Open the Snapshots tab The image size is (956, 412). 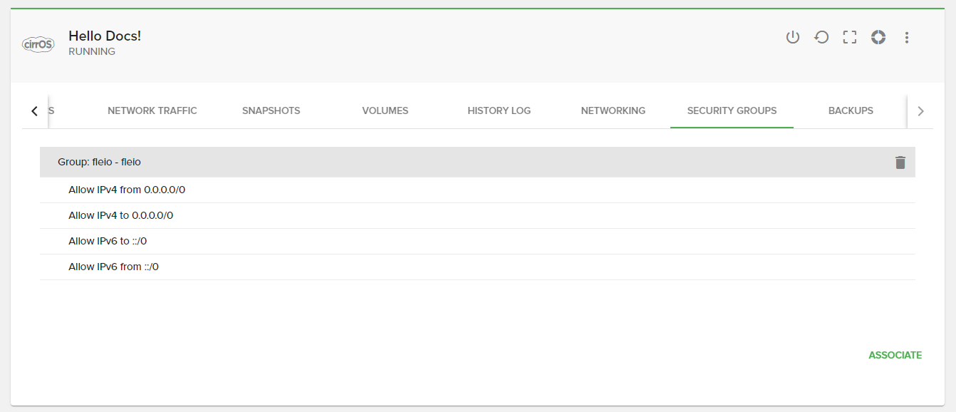click(x=271, y=111)
